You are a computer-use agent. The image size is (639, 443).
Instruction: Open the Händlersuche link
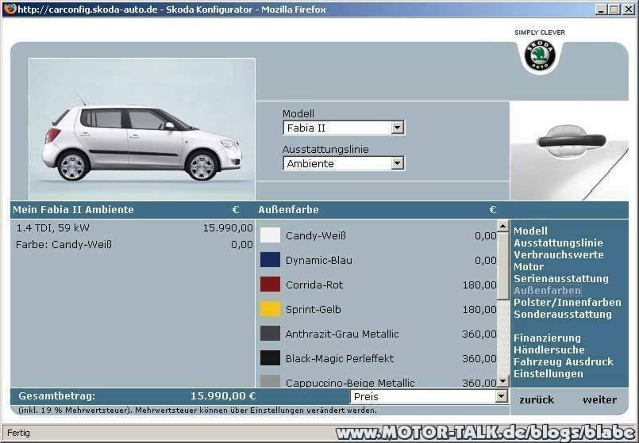(549, 350)
